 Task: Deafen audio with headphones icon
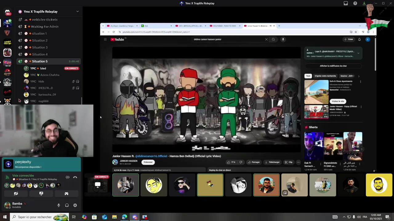click(x=67, y=205)
